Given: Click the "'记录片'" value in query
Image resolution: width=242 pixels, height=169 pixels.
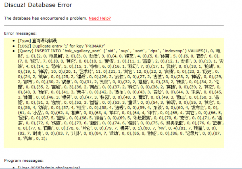Looking at the screenshot, I should (192, 133).
